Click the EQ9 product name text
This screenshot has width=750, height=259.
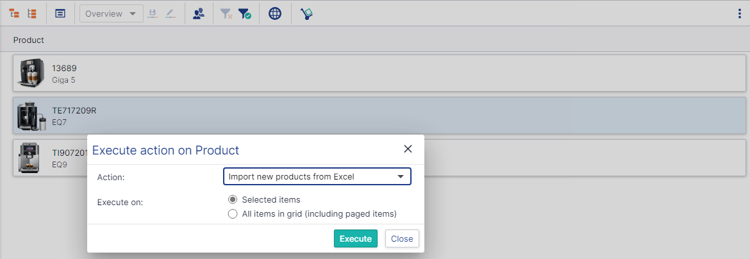[x=60, y=165]
